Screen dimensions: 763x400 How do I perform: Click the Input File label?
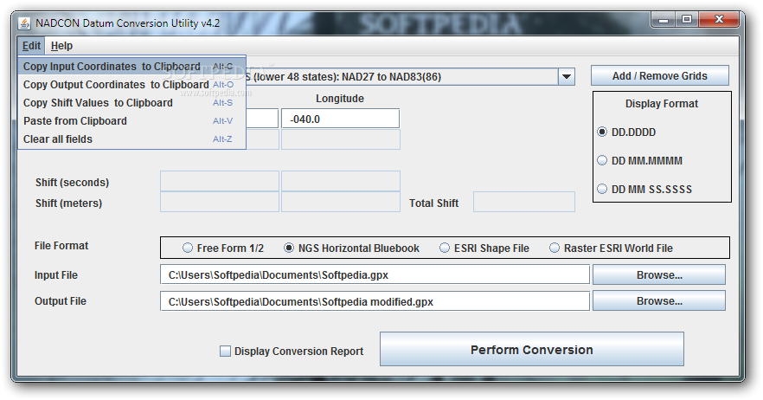pyautogui.click(x=56, y=275)
